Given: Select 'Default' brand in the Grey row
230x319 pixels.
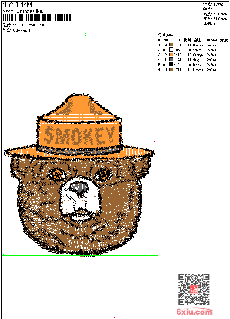Looking at the screenshot, I should (212, 60).
